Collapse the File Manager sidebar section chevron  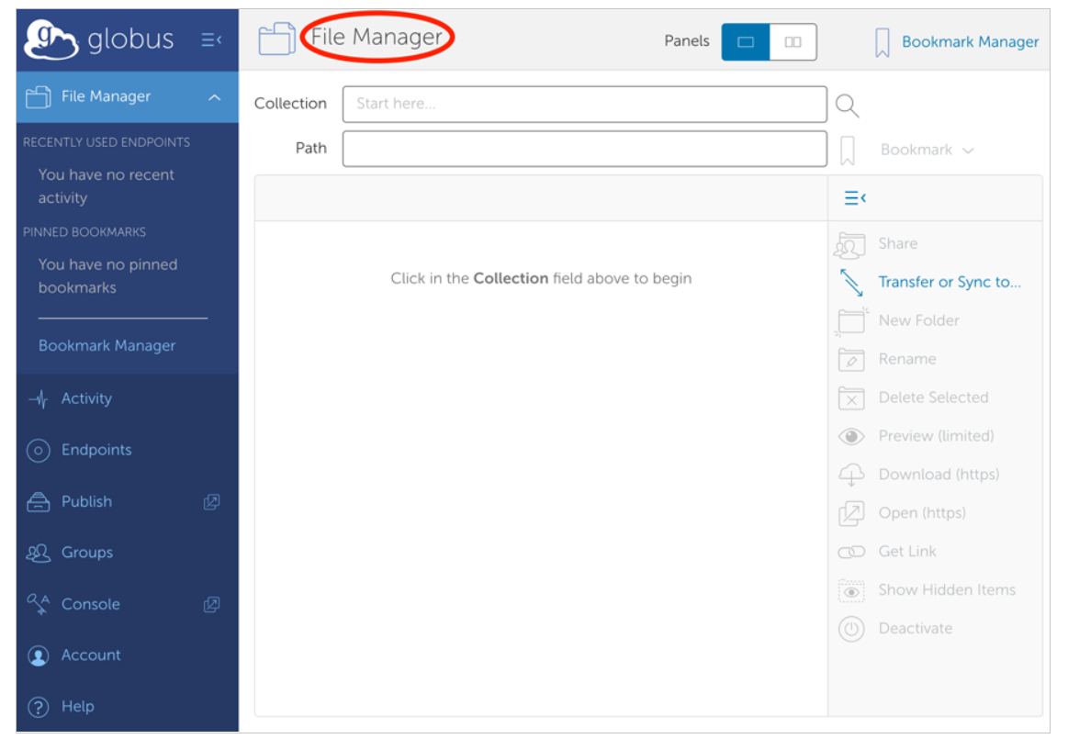point(215,97)
